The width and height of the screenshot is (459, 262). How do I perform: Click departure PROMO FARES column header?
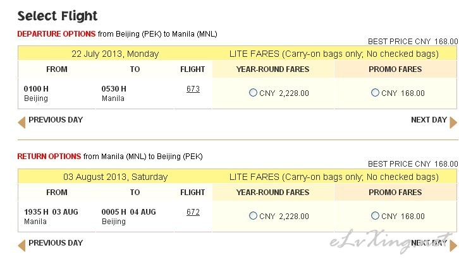[x=395, y=69]
